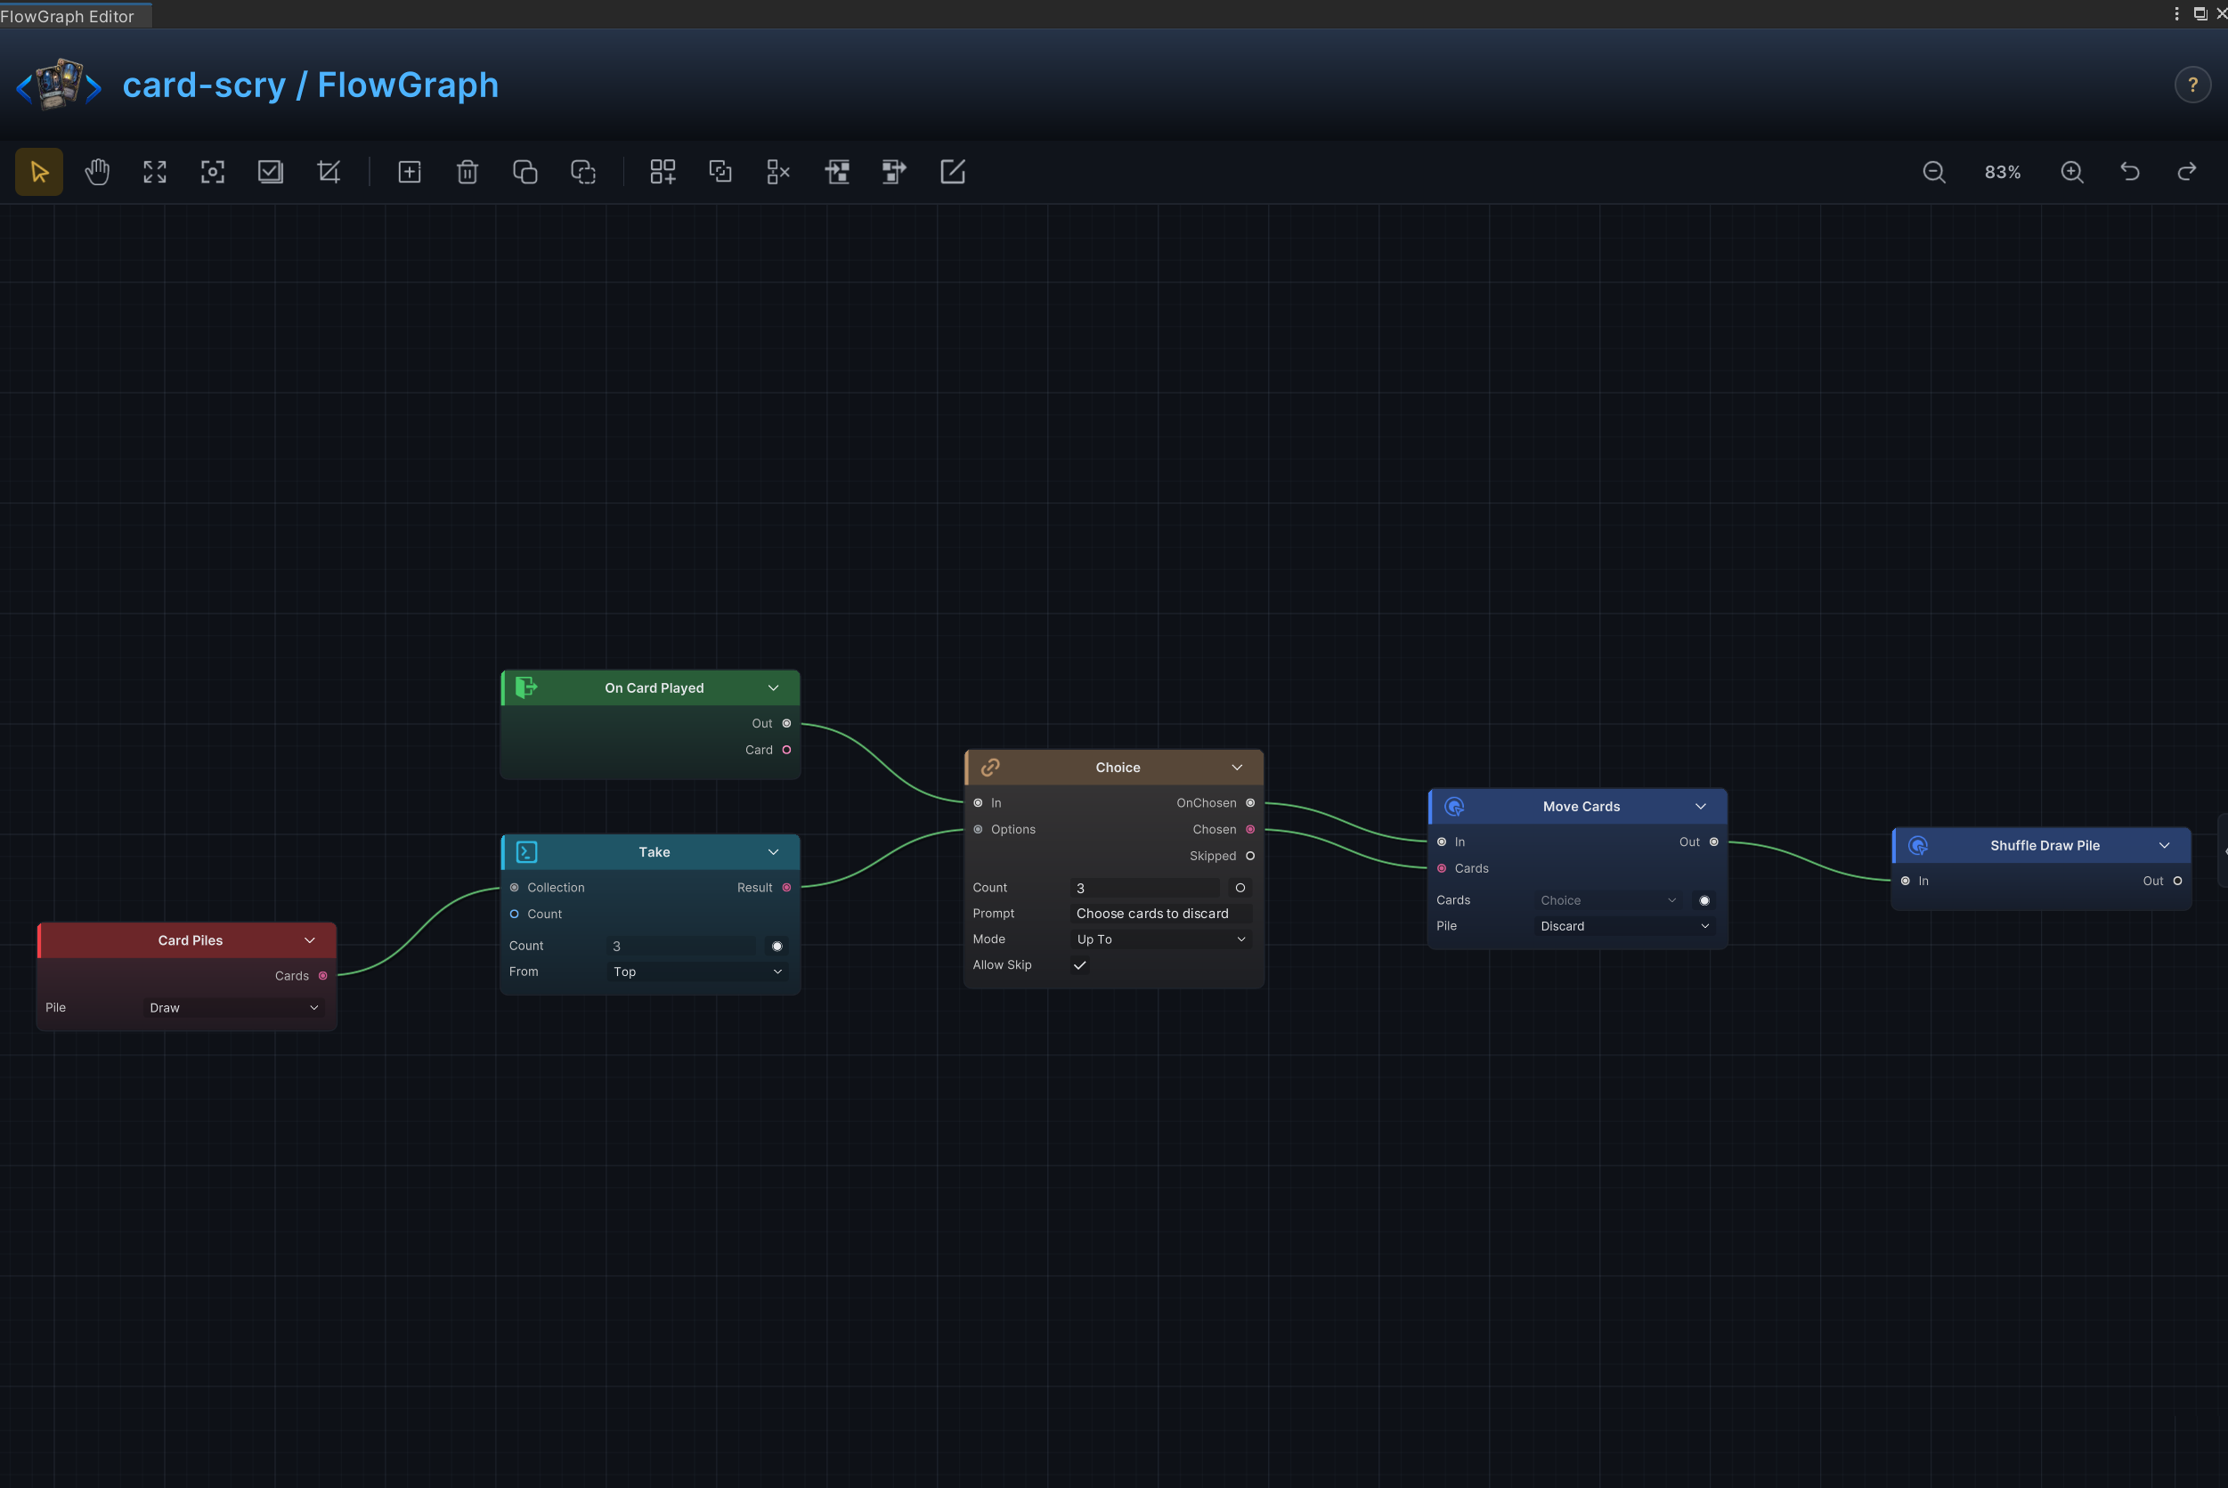Select the Move Cards node title
The width and height of the screenshot is (2228, 1488).
(x=1581, y=807)
